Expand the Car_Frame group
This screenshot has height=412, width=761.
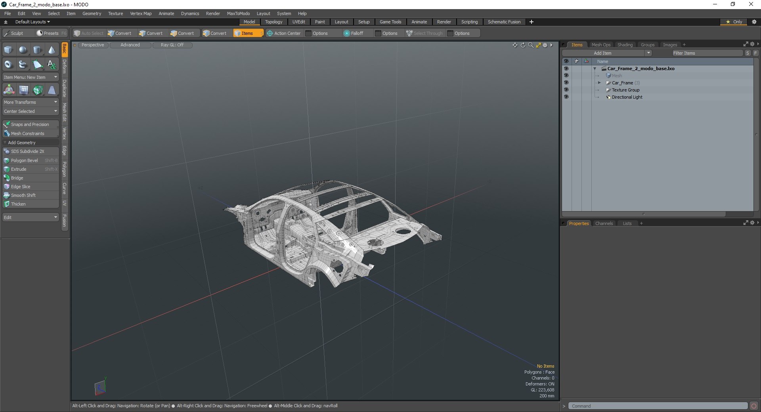point(599,83)
